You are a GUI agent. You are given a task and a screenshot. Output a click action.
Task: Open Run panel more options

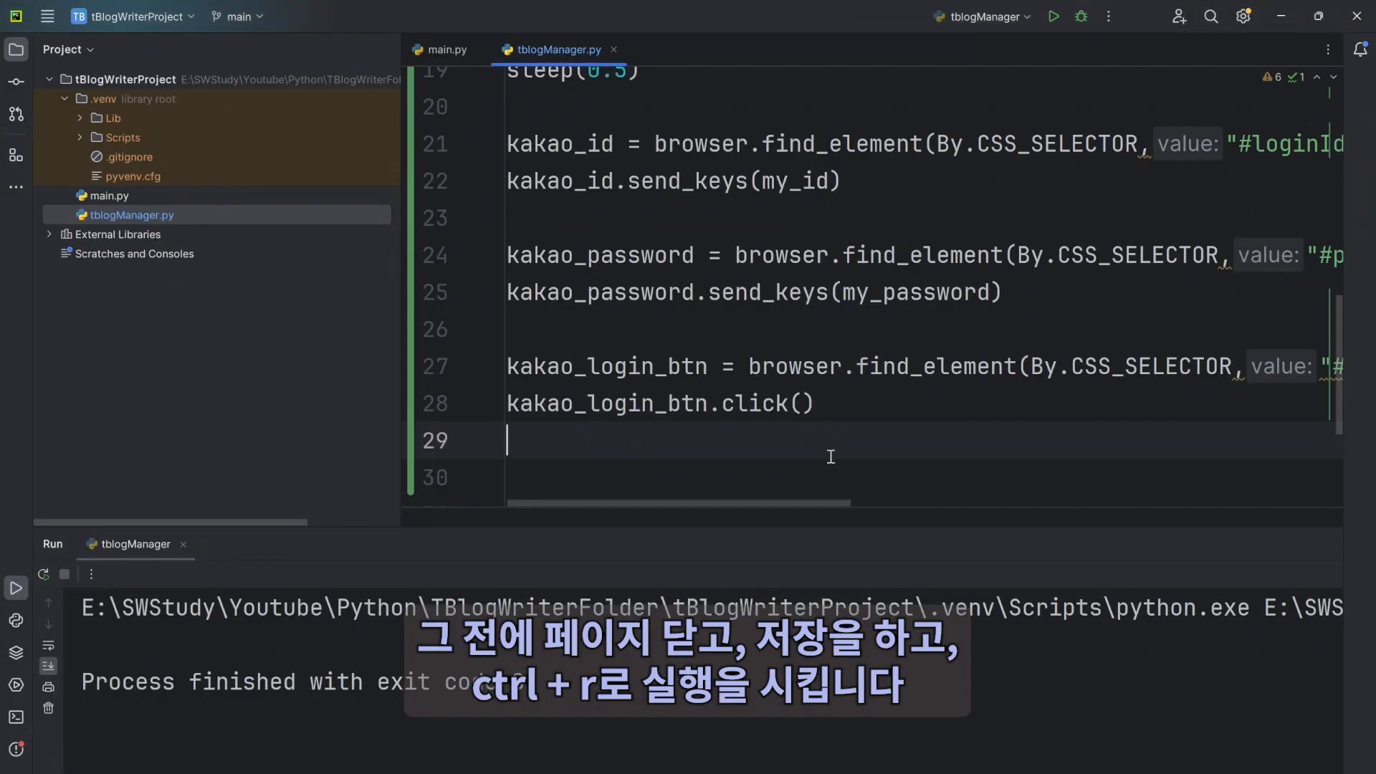[x=91, y=574]
